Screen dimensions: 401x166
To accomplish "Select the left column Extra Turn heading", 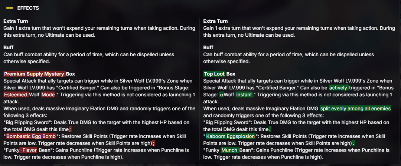I will pos(16,21).
